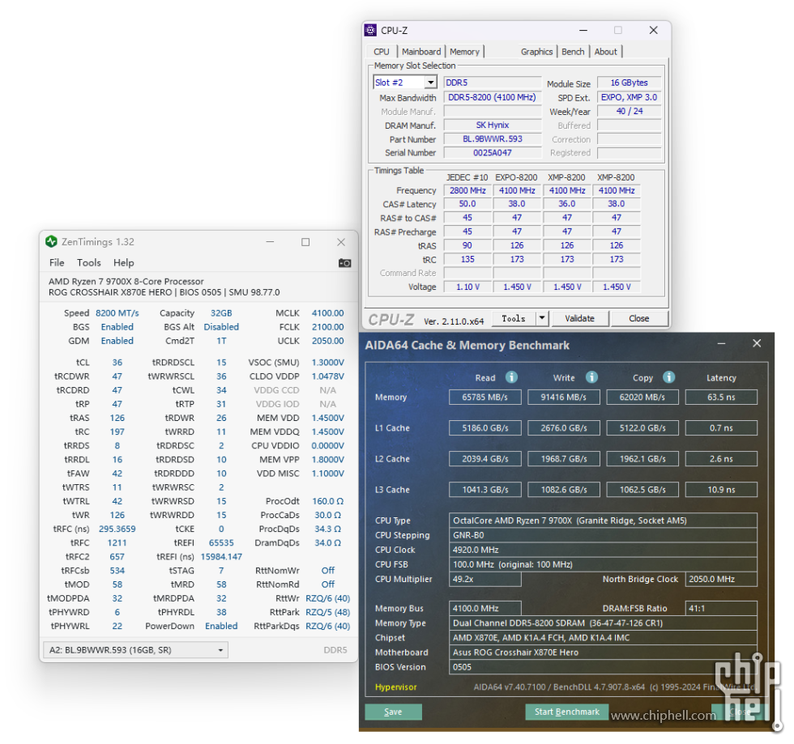The height and width of the screenshot is (744, 794).
Task: Click the Week/Year 40 / 24 field
Action: point(629,111)
